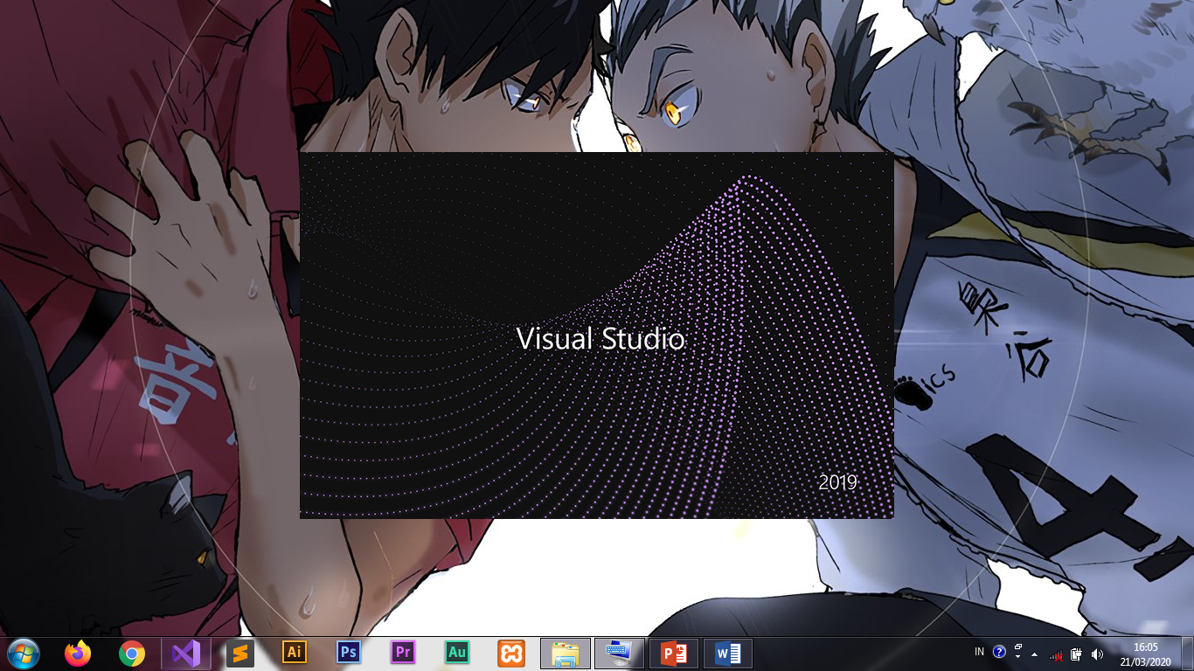Open the XAMPP icon in the taskbar
This screenshot has height=671, width=1194.
click(511, 654)
